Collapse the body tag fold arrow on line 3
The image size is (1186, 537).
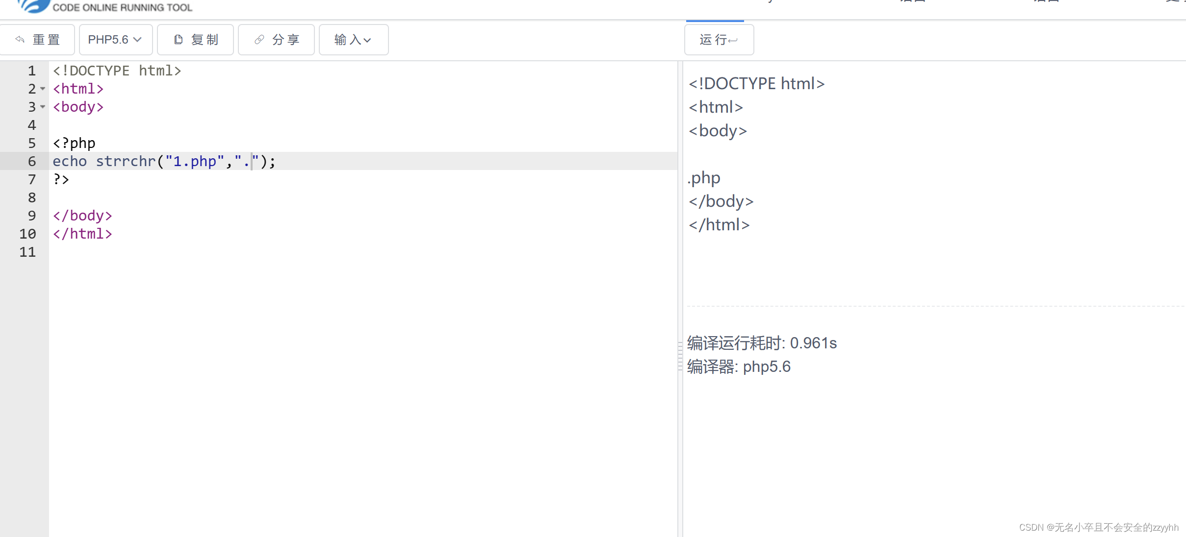[x=43, y=107]
